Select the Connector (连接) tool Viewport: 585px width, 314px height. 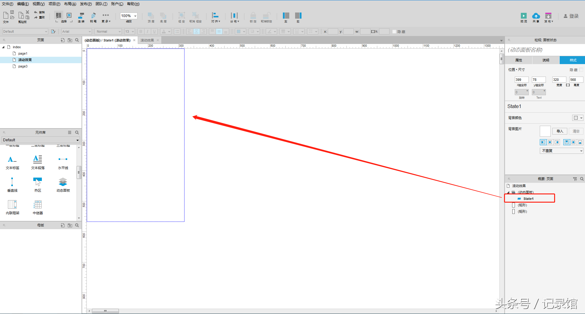81,17
